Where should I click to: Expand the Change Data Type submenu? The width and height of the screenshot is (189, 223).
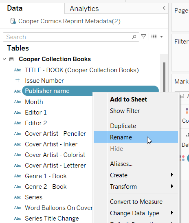point(172,213)
